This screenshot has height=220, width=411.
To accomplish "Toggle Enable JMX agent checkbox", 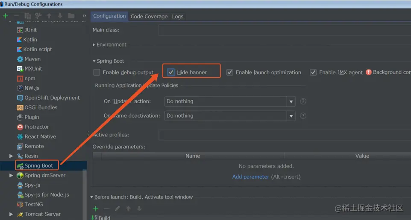I will 313,72.
